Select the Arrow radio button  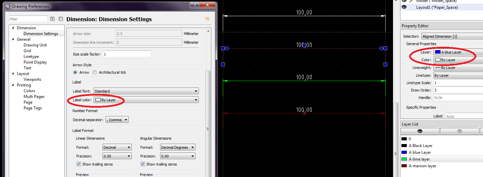click(75, 72)
